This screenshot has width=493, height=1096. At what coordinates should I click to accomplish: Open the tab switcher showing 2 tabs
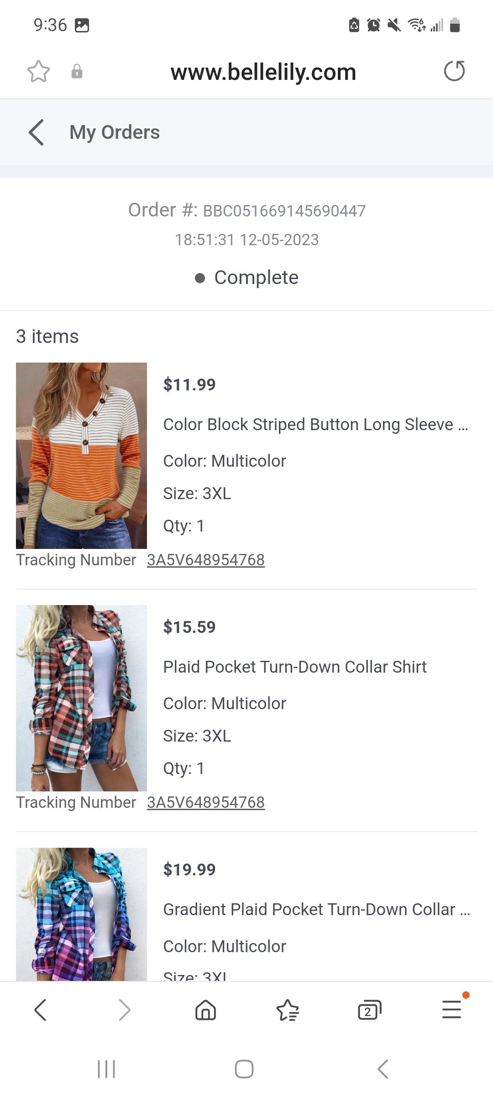coord(369,1010)
